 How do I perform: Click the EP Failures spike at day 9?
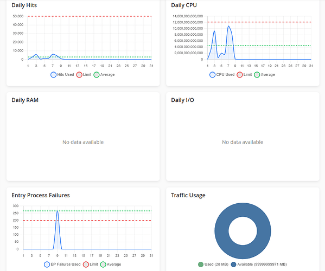(x=58, y=211)
